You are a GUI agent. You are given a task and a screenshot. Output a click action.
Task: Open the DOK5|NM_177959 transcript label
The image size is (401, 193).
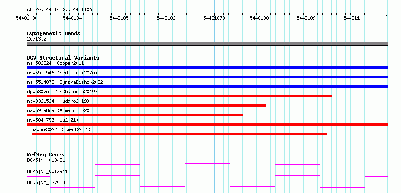coord(46,183)
